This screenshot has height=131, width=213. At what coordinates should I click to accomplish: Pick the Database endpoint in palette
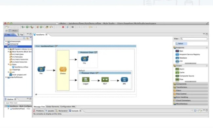[181, 58]
